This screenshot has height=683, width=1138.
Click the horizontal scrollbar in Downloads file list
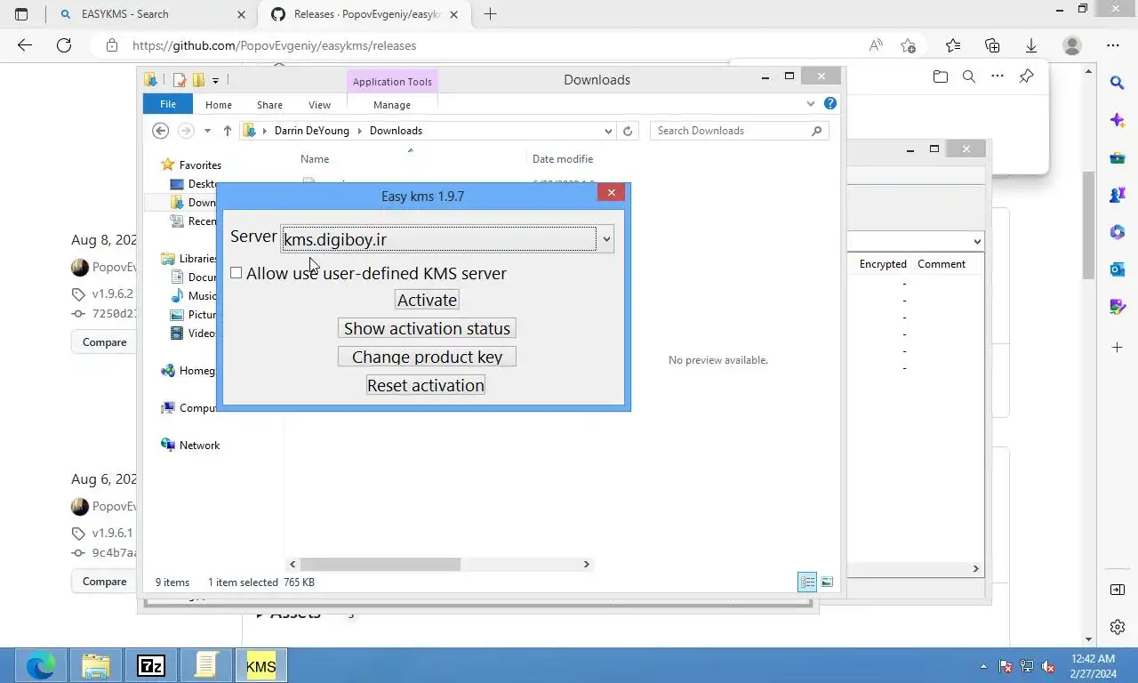381,564
